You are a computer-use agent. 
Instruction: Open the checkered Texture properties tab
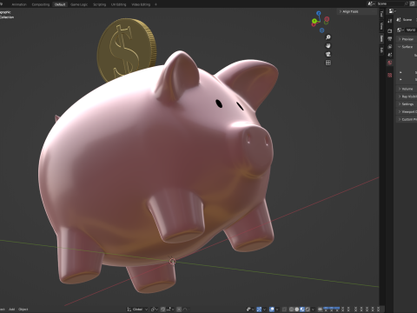(x=389, y=75)
